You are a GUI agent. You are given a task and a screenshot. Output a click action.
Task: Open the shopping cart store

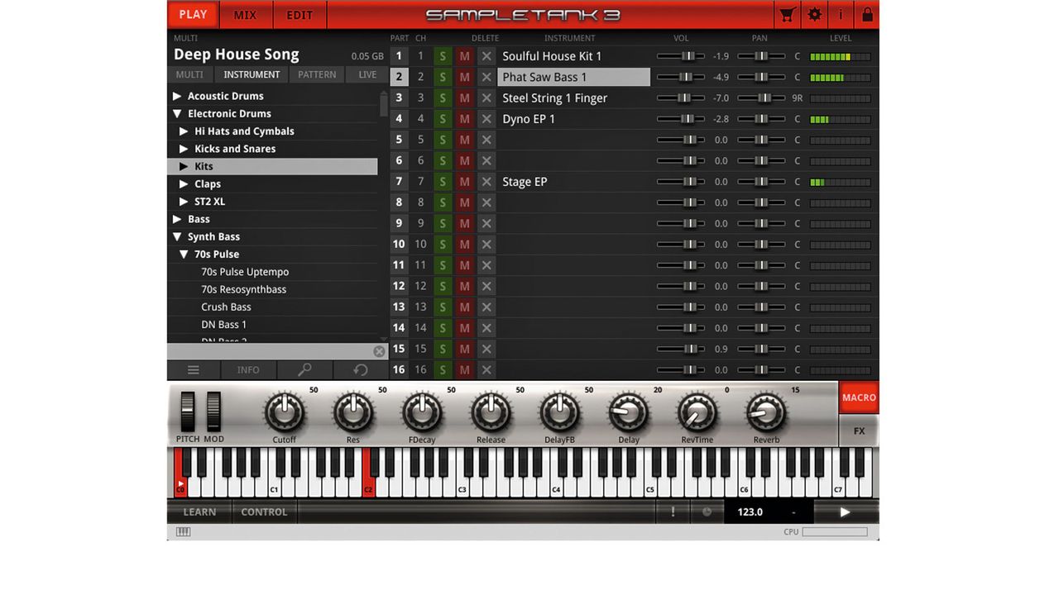tap(787, 15)
